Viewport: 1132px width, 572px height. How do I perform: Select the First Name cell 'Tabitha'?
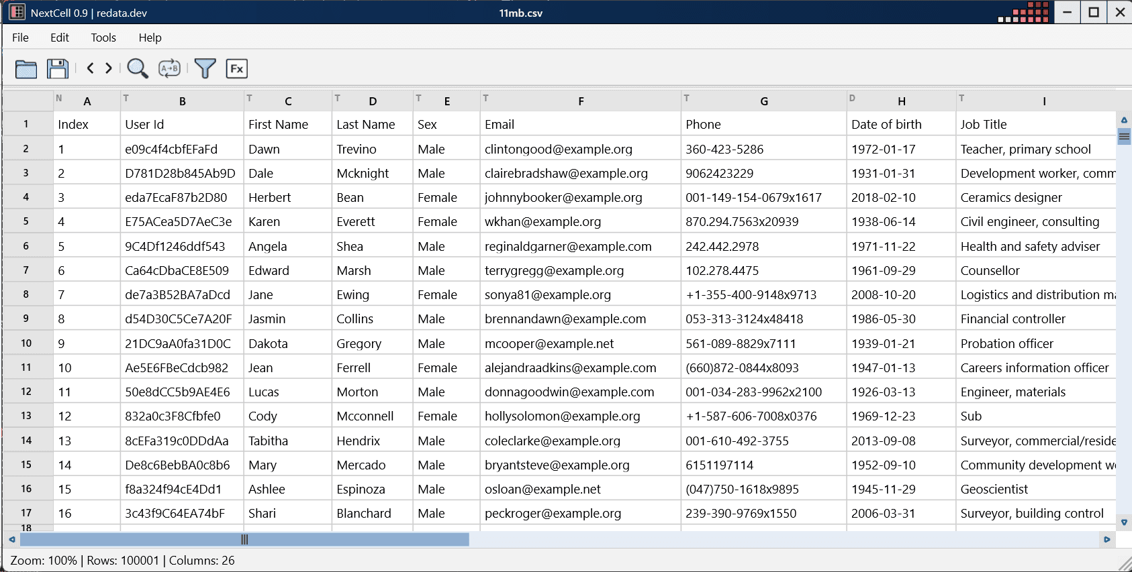(288, 441)
